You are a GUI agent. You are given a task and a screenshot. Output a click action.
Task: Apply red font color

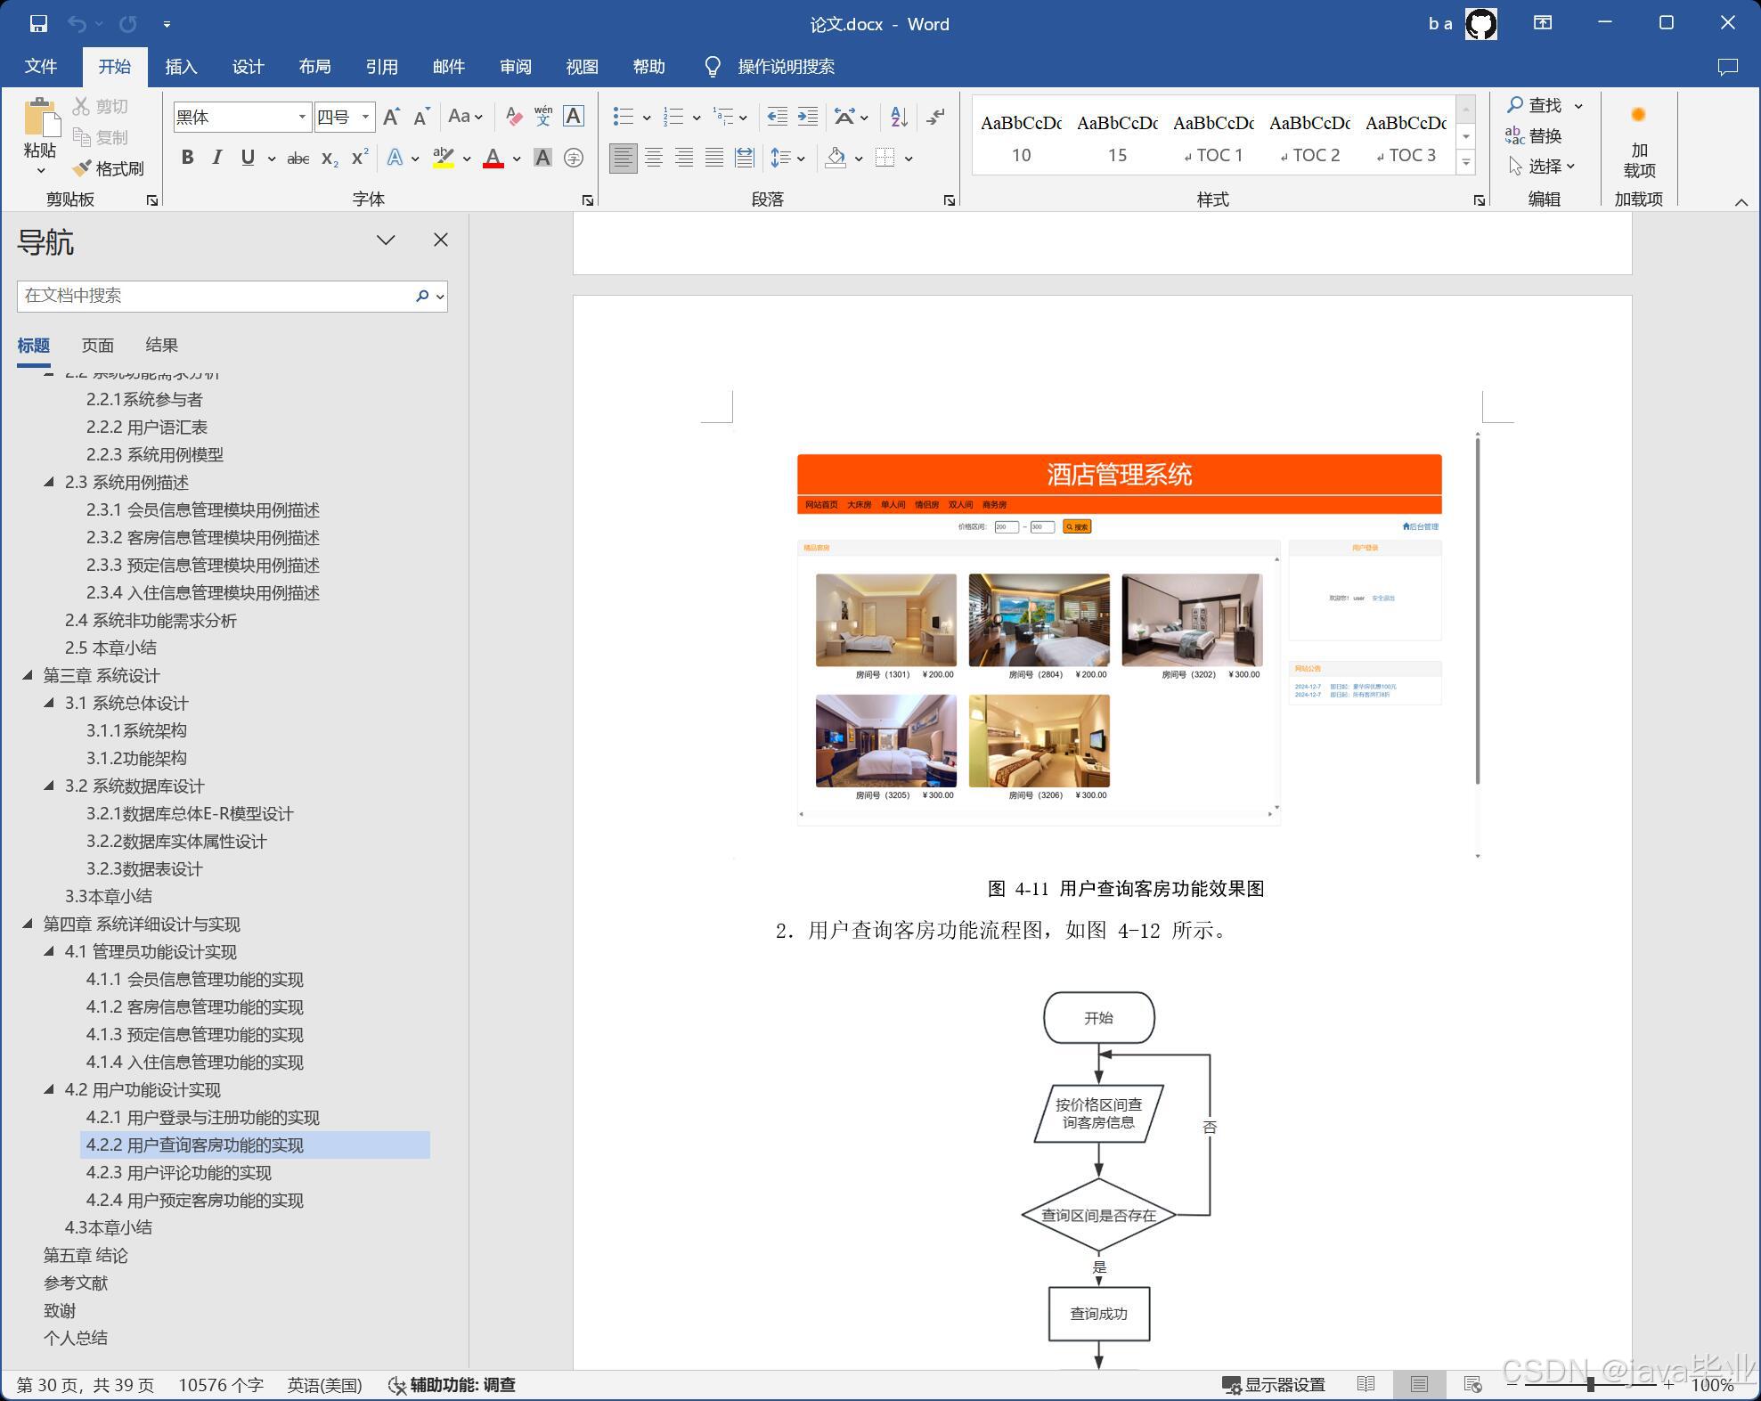tap(493, 159)
